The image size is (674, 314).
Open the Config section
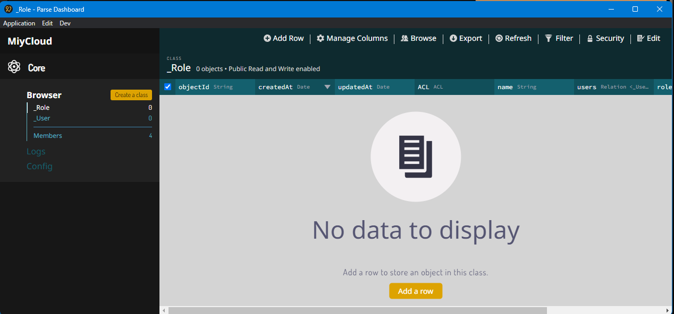tap(39, 167)
